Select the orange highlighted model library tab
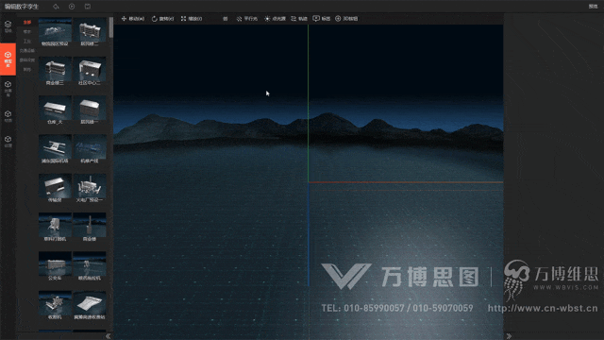Screen dimensions: 604x340 pos(8,59)
